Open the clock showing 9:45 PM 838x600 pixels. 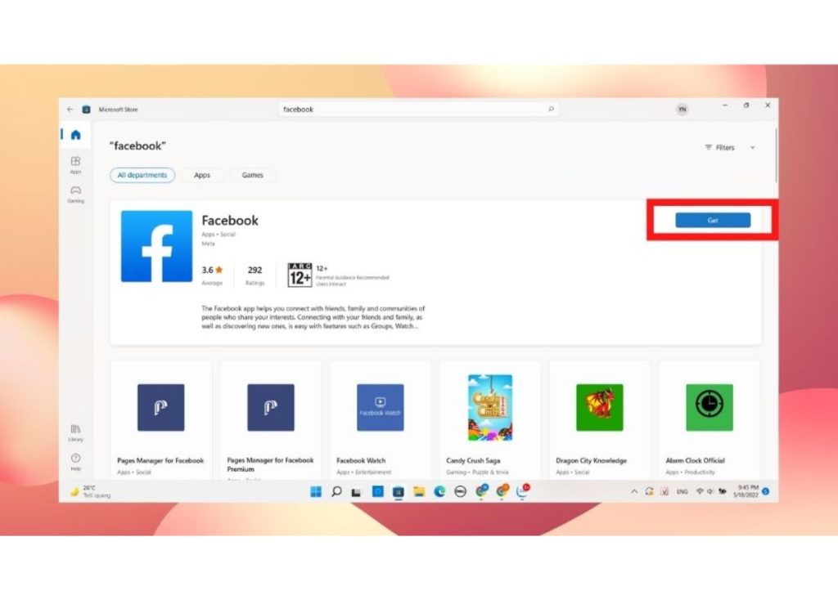click(x=746, y=491)
